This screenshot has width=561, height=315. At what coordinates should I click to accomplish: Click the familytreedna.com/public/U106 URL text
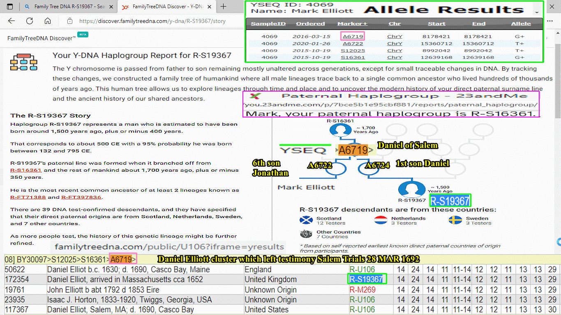pos(169,247)
